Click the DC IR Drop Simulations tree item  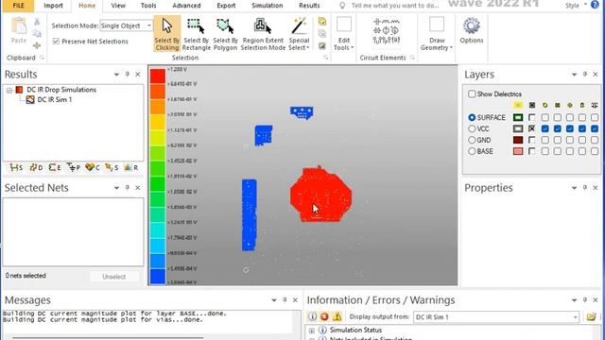tap(60, 90)
